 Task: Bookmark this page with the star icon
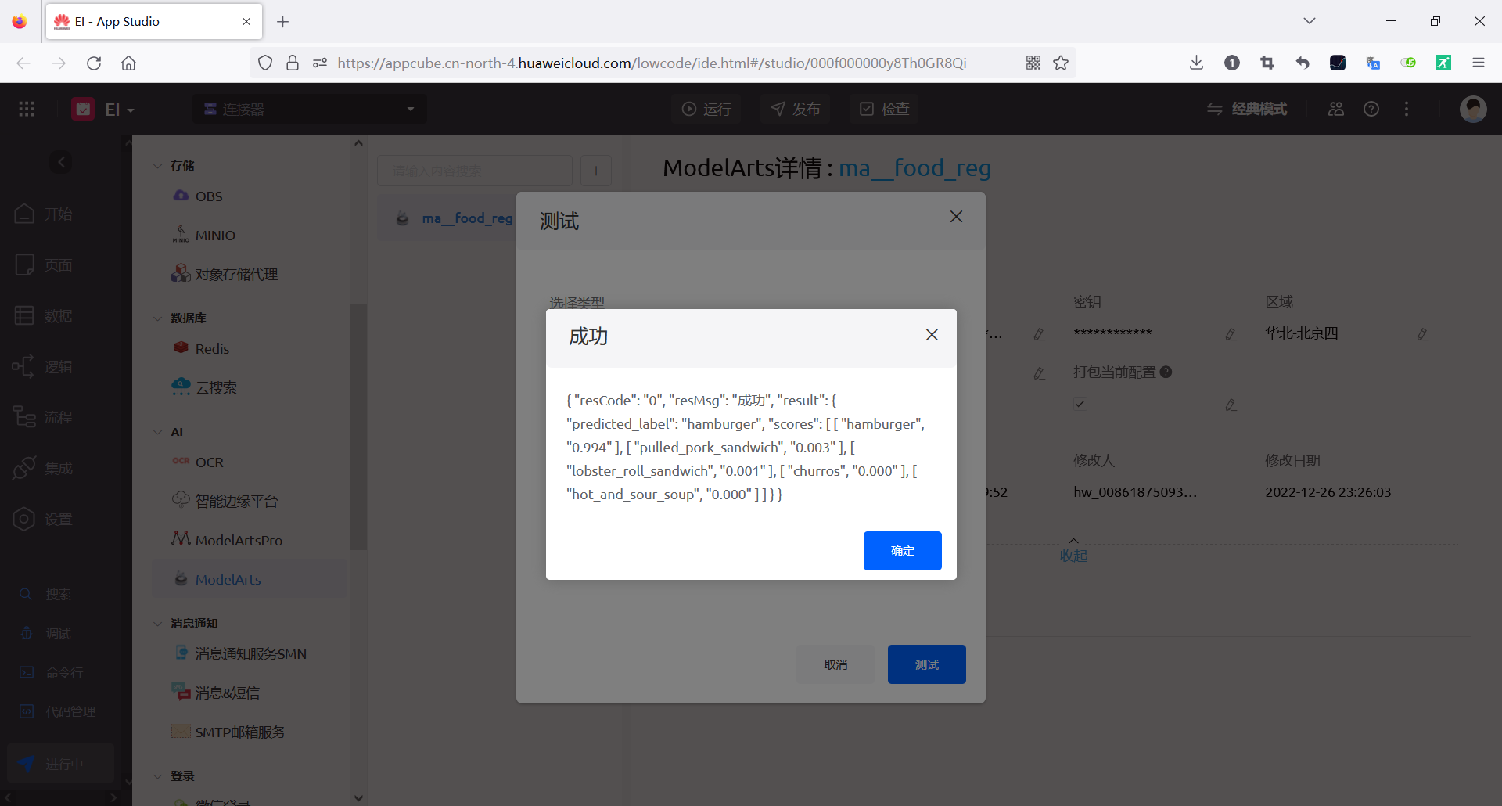pos(1061,63)
